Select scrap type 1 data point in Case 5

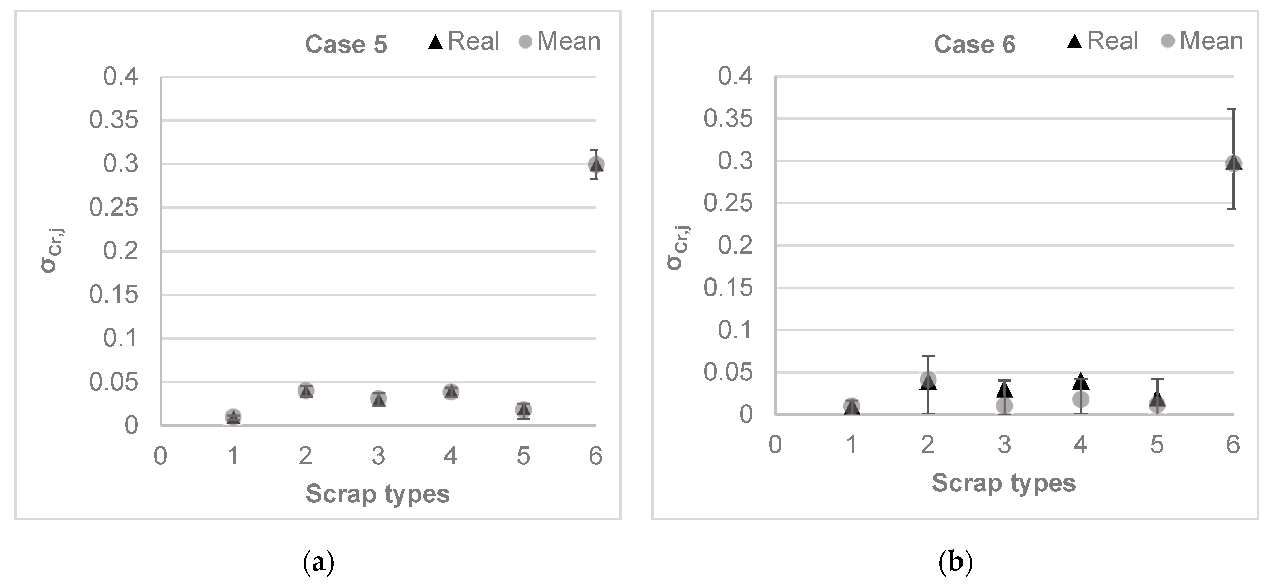[233, 417]
